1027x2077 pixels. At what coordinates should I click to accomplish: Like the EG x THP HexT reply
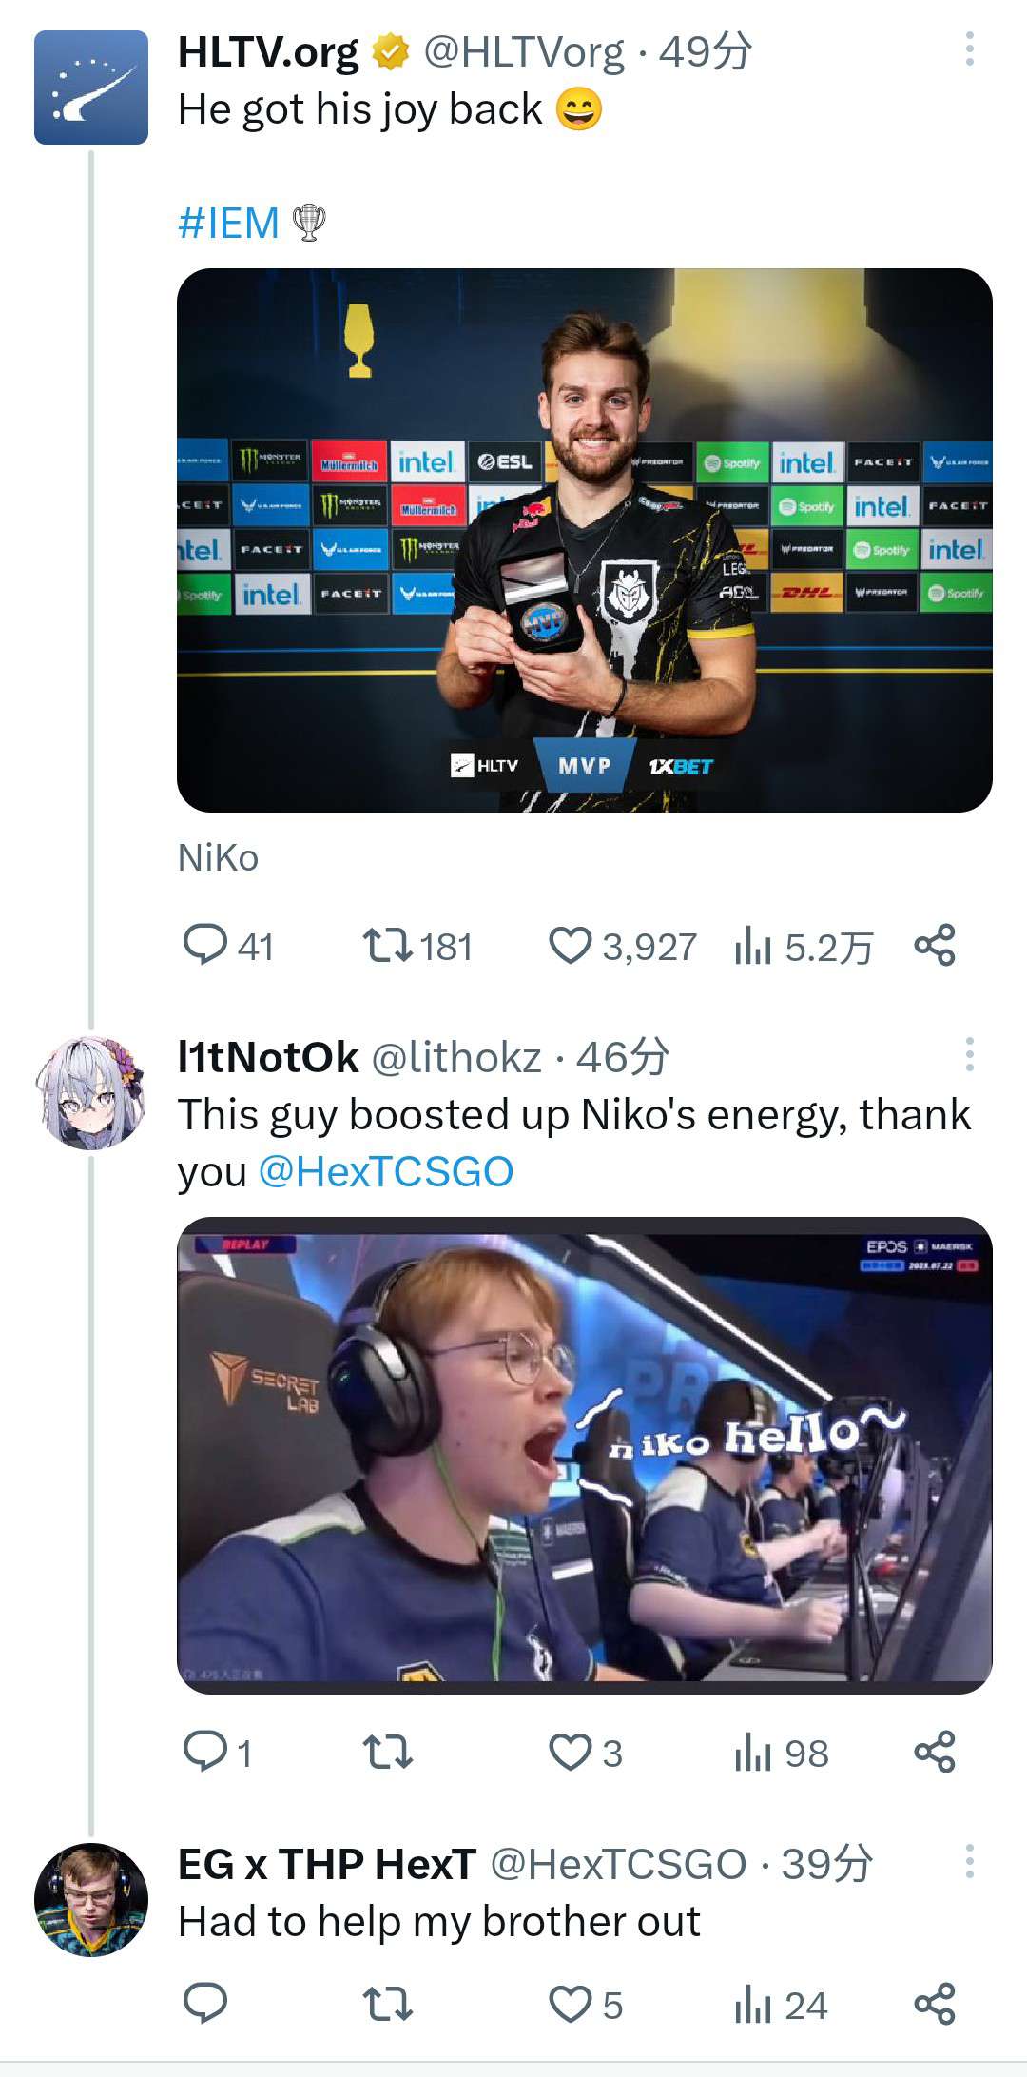(571, 2005)
